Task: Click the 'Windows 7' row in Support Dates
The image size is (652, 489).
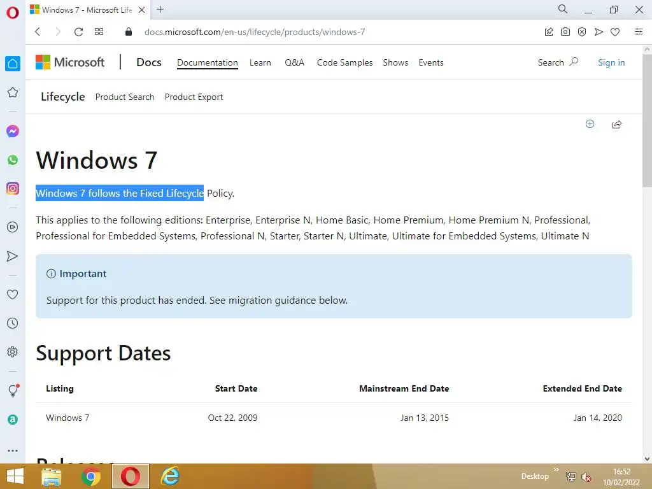Action: pyautogui.click(x=334, y=418)
